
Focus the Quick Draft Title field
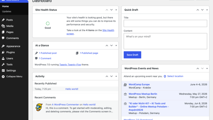tap(165, 23)
